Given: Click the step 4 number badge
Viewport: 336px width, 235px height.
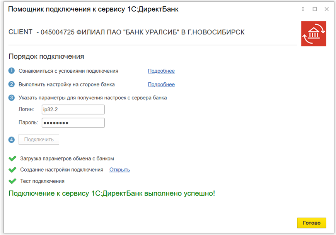Looking at the screenshot, I should (x=12, y=140).
